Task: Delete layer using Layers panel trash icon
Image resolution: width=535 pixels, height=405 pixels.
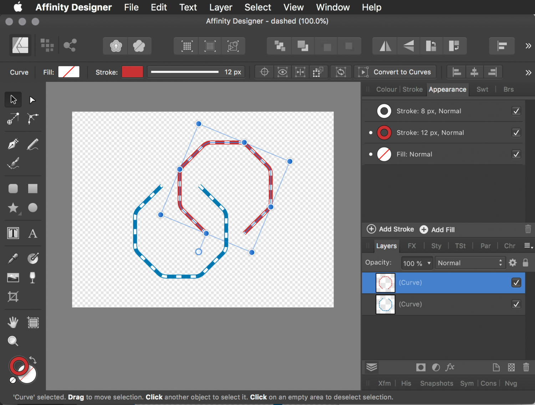Action: pyautogui.click(x=526, y=367)
